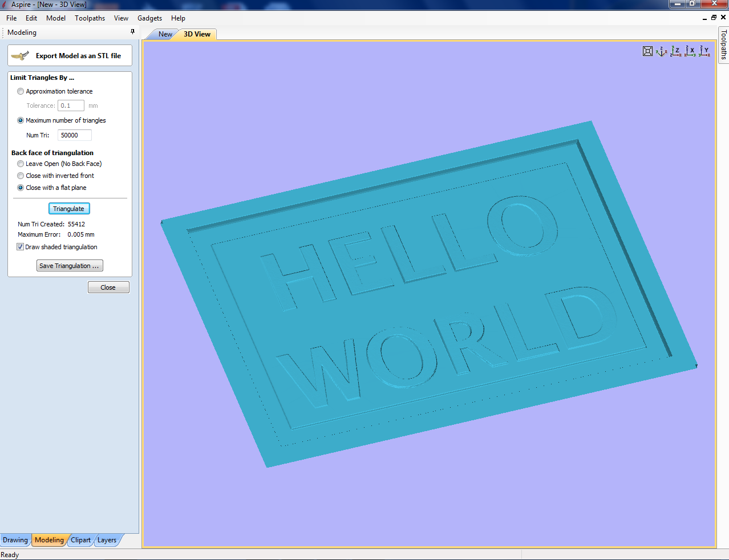Image resolution: width=729 pixels, height=560 pixels.
Task: View the model along the Y axis
Action: (705, 51)
